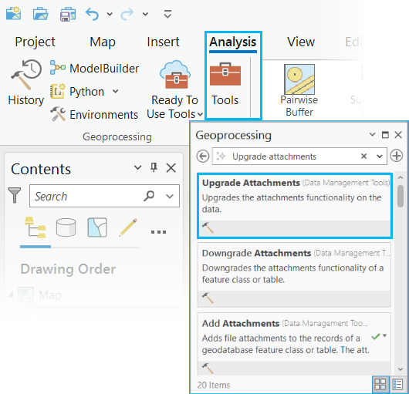This screenshot has height=394, width=409.
Task: Select the Pairwise Buffer tool
Action: coord(299,90)
